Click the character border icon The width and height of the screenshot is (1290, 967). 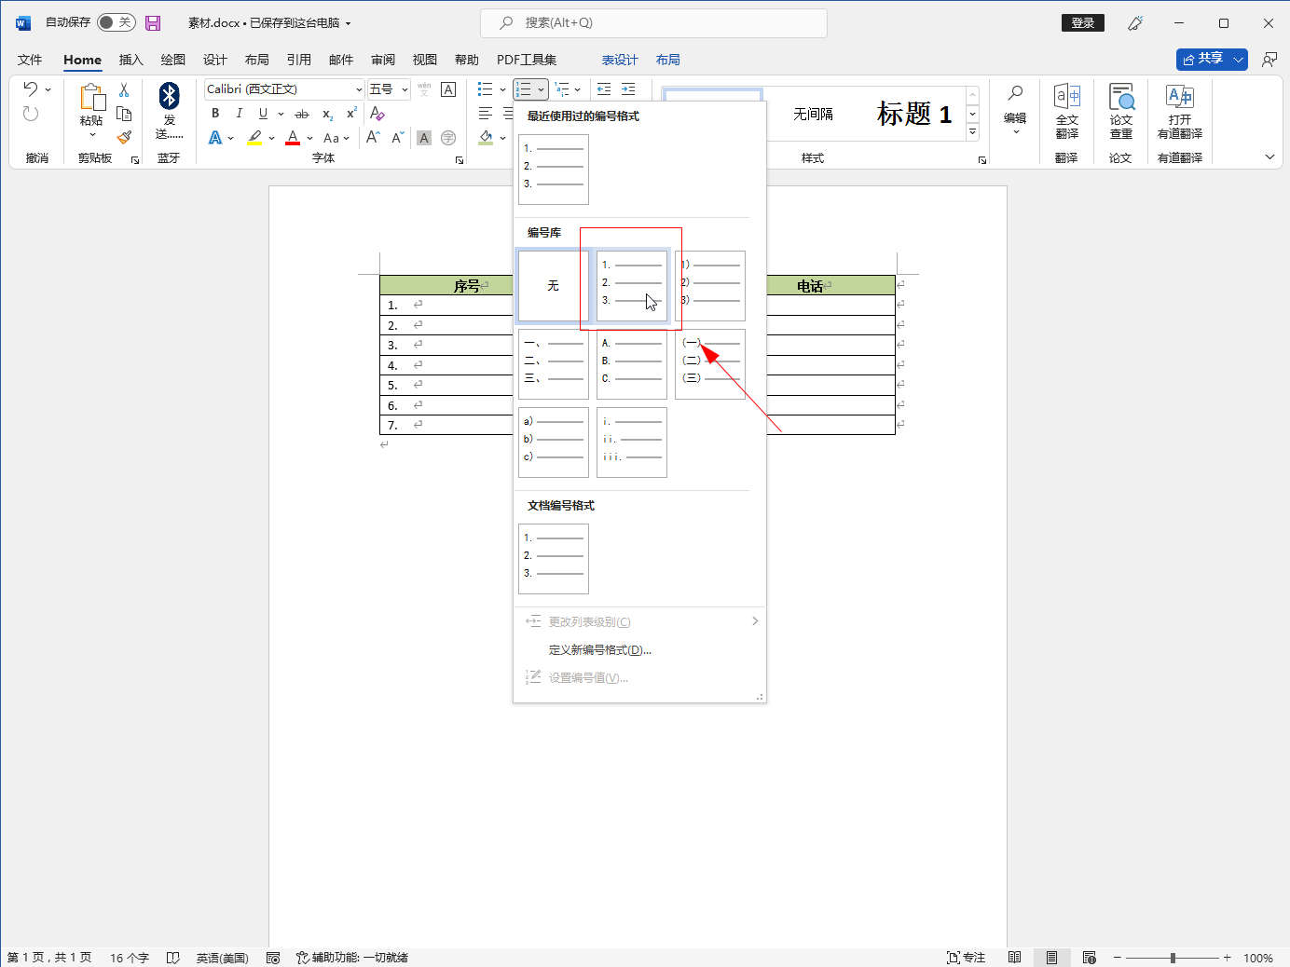pos(448,89)
